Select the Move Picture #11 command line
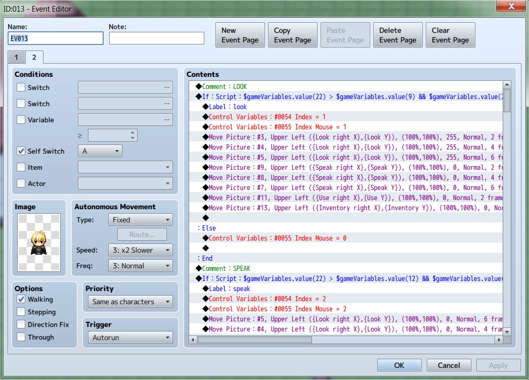 [x=346, y=198]
